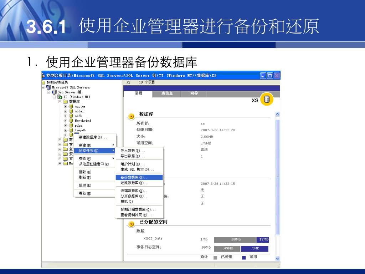Click the 控制台根目录 folder icon
The image size is (365, 274).
pos(43,82)
